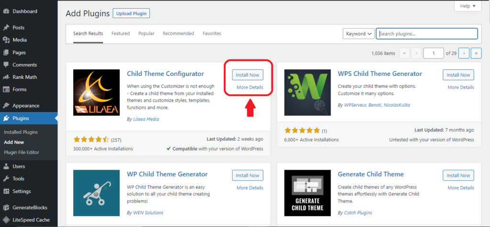Click "Untested with your version of WordPress"

tap(432, 140)
